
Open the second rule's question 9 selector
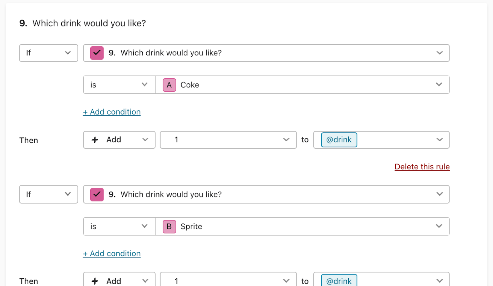tap(266, 194)
